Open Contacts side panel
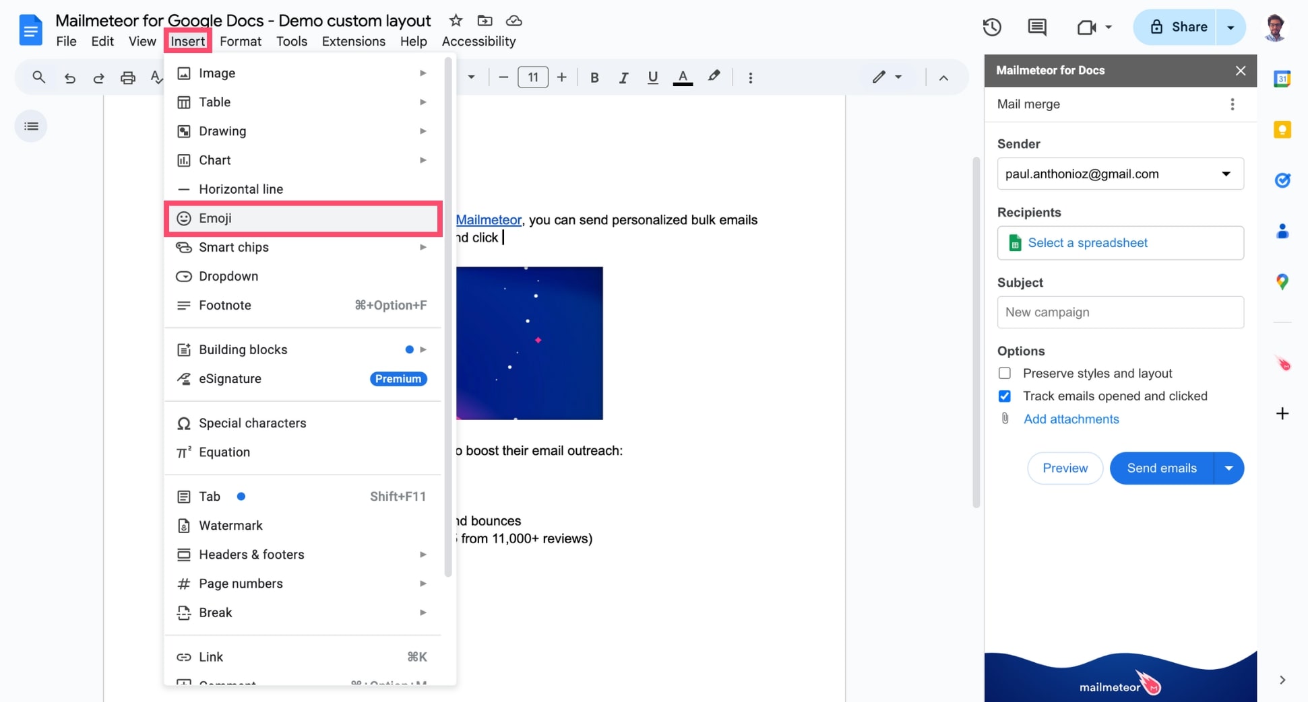The image size is (1308, 702). pyautogui.click(x=1282, y=231)
